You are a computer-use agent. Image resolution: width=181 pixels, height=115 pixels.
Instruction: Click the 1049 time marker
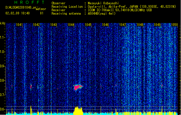click(157, 25)
